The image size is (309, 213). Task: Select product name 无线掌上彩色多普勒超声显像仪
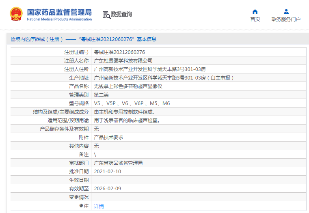point(128,86)
